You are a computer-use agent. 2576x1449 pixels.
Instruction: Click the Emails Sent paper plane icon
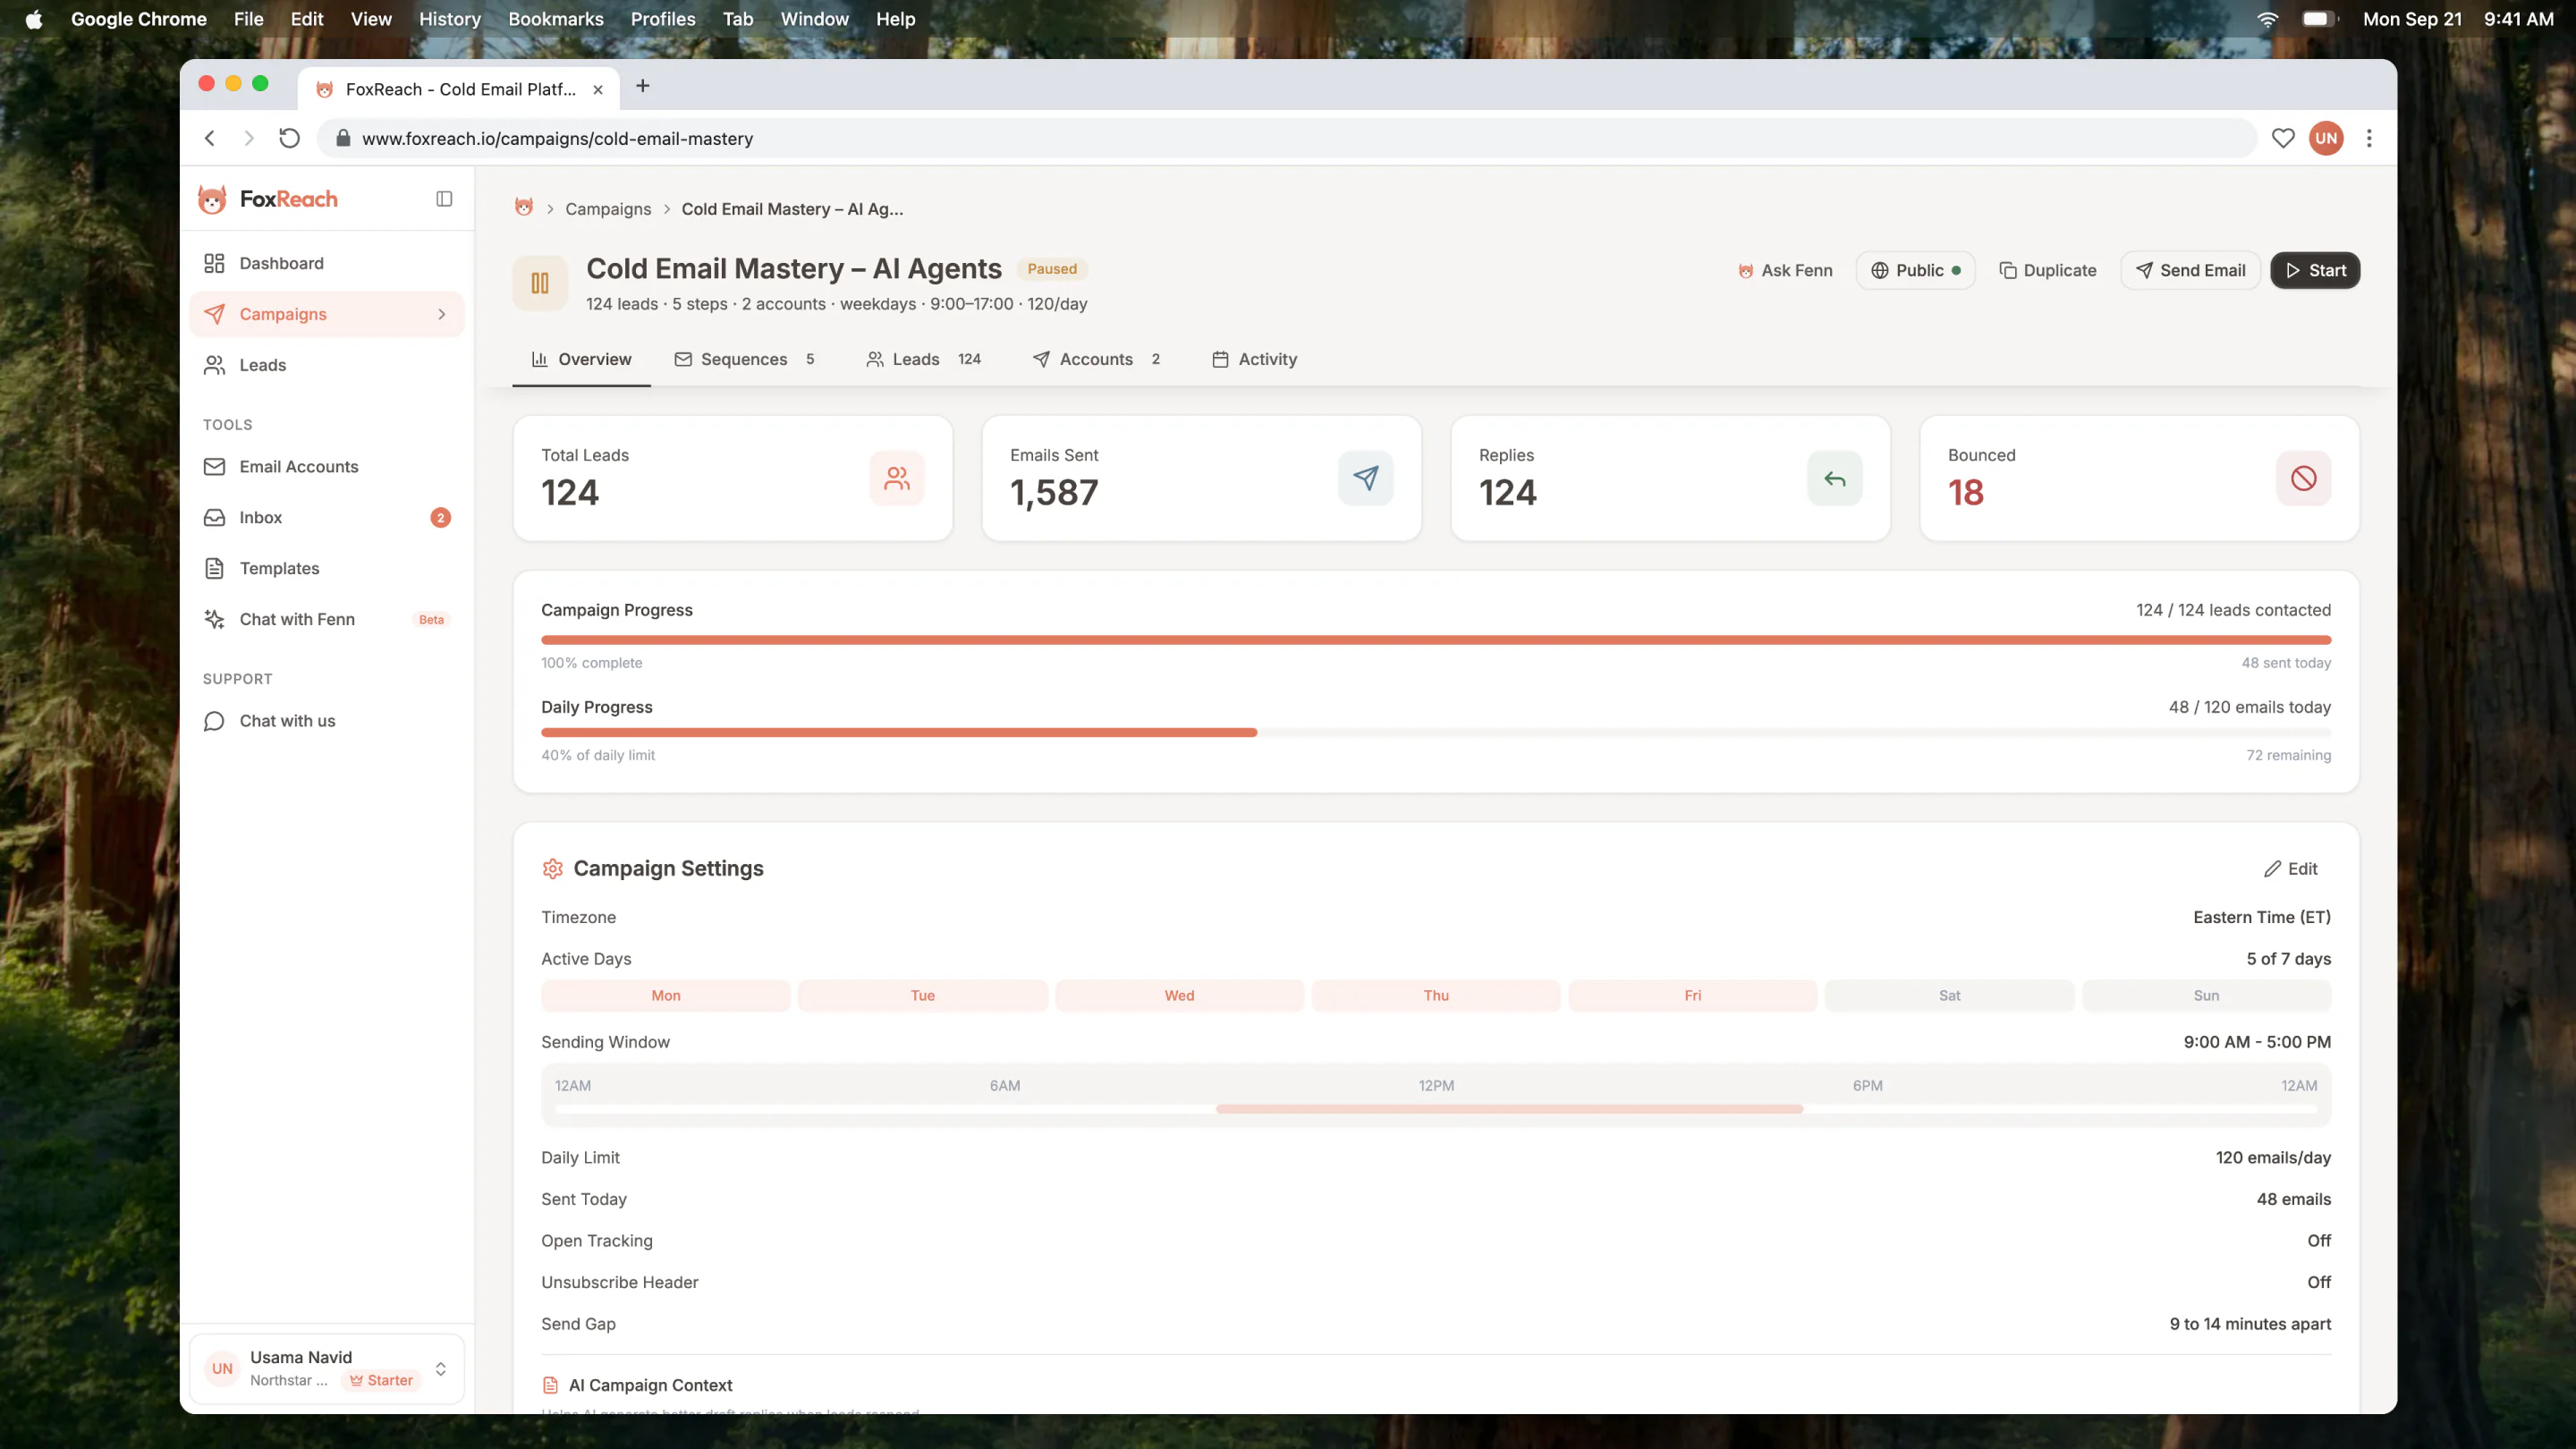tap(1365, 478)
